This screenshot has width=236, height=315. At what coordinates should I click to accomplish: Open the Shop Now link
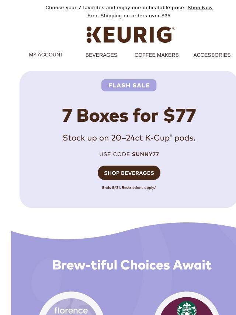(x=200, y=8)
